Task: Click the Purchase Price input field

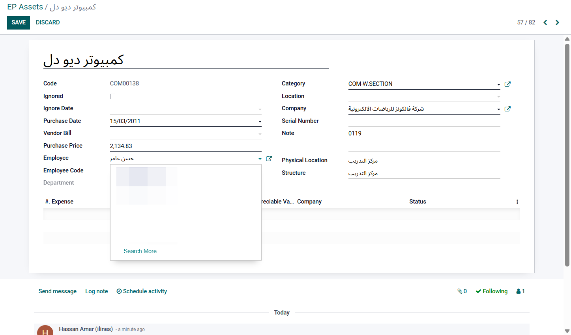Action: (185, 146)
